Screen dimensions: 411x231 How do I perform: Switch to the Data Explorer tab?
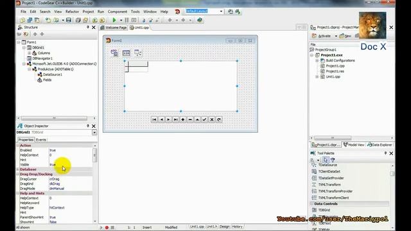[x=380, y=144]
